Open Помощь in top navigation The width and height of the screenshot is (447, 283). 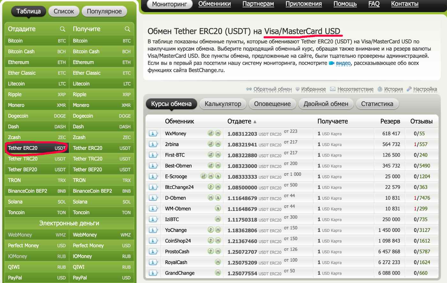tap(345, 4)
